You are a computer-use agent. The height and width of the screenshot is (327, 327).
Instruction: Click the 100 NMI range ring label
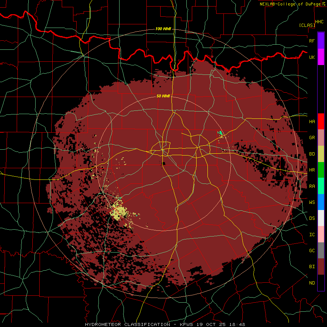tap(163, 29)
